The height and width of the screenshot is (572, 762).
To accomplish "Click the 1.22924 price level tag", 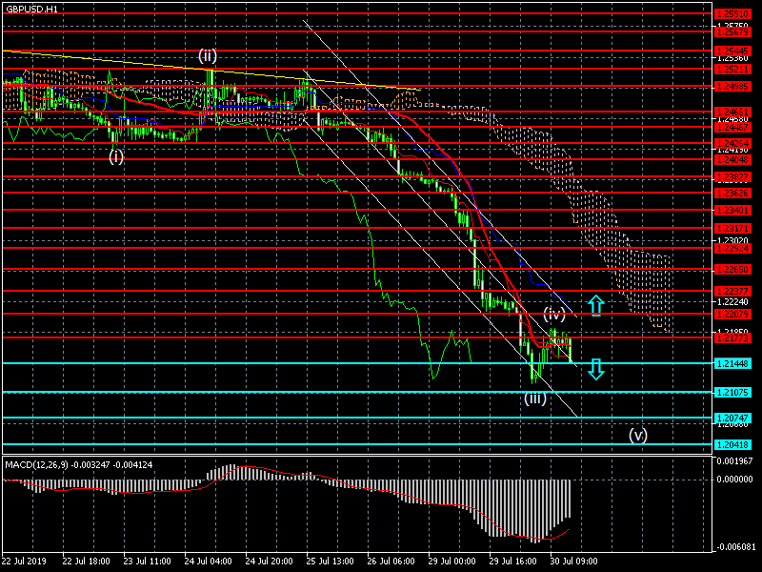I will 732,249.
